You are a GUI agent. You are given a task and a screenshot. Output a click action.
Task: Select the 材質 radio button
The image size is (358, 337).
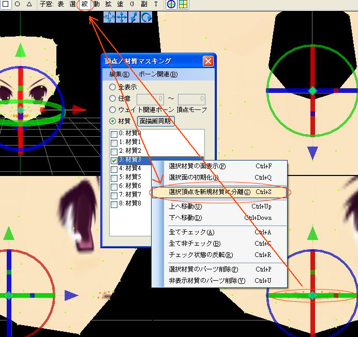point(112,121)
